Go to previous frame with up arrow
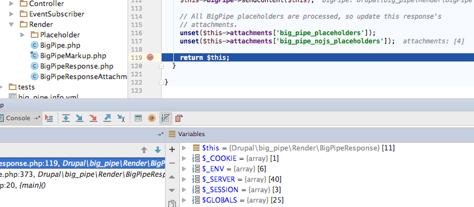Screen dimensions: 474x207 click(144, 150)
